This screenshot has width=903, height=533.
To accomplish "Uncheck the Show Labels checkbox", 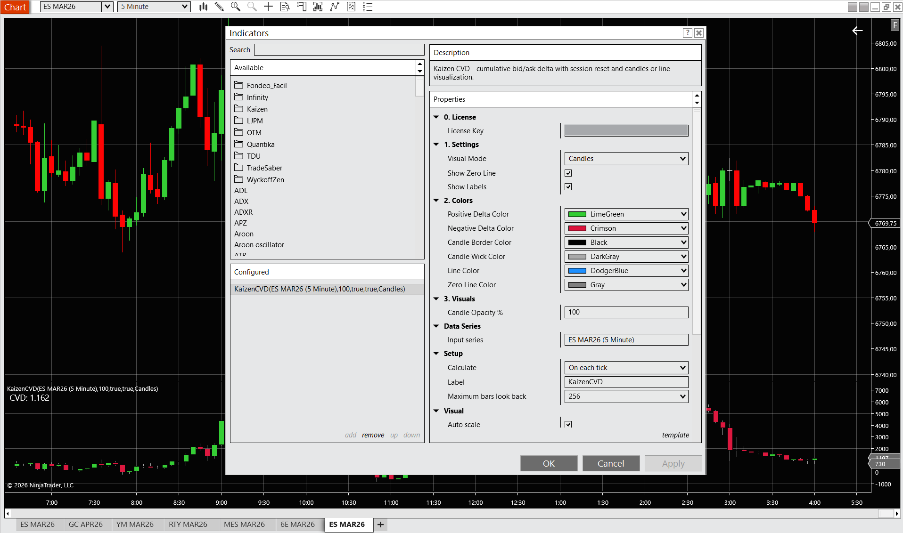I will (568, 187).
